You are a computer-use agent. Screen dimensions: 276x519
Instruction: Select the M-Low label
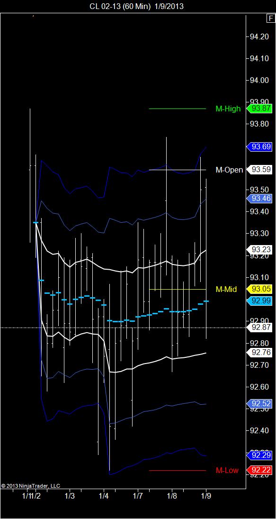pyautogui.click(x=227, y=470)
